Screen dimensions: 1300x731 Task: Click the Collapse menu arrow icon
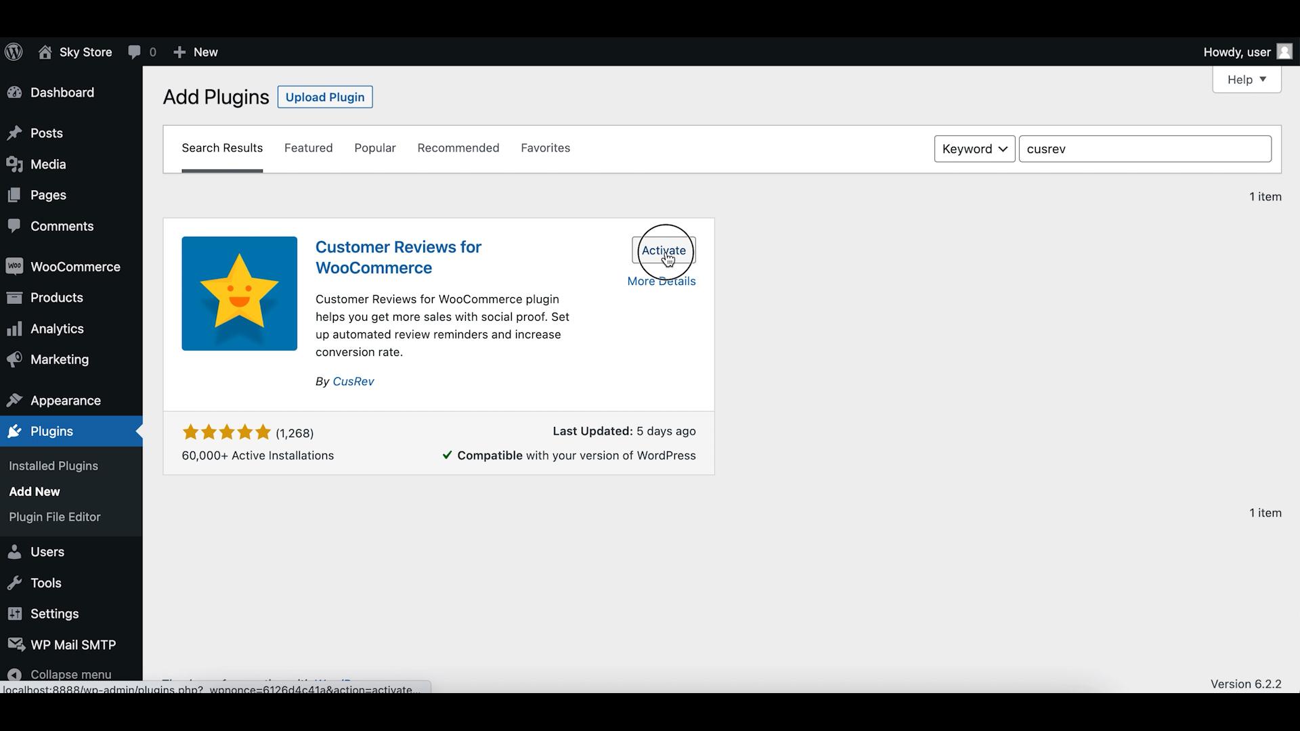click(x=15, y=675)
